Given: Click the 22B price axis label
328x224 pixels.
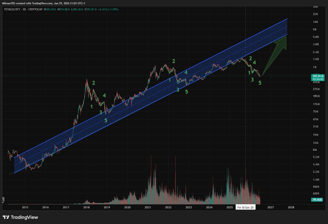Looking at the screenshot, I should pyautogui.click(x=315, y=14).
